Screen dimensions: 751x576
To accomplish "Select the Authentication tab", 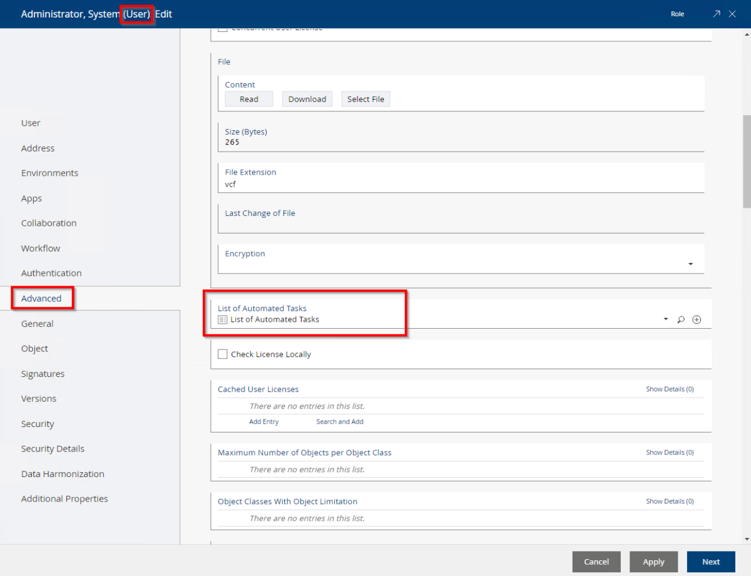I will coord(51,274).
